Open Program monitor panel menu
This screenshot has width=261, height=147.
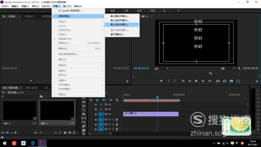[152, 17]
